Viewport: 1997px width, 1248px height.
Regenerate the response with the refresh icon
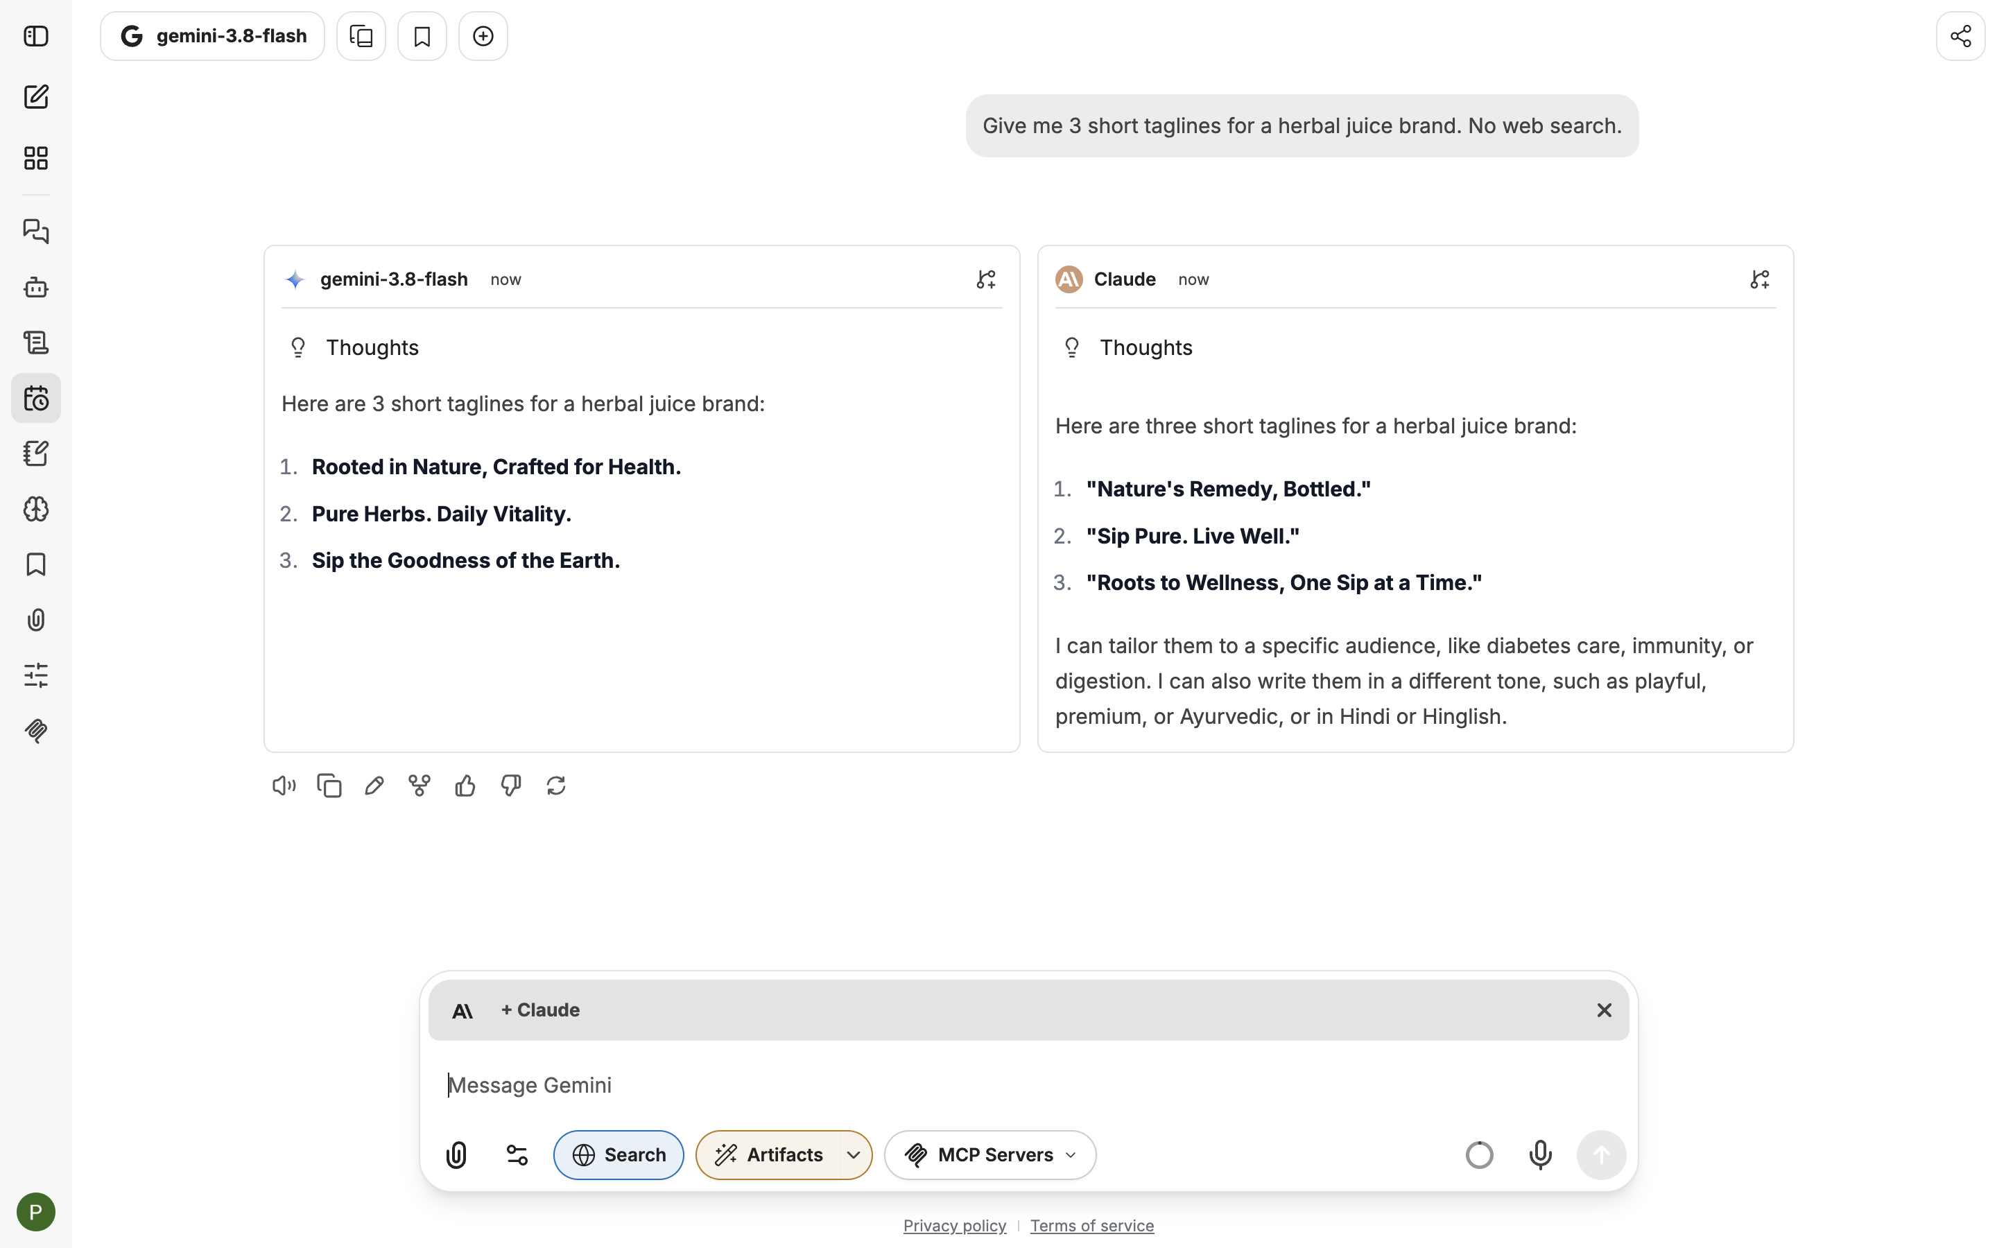[x=556, y=786]
